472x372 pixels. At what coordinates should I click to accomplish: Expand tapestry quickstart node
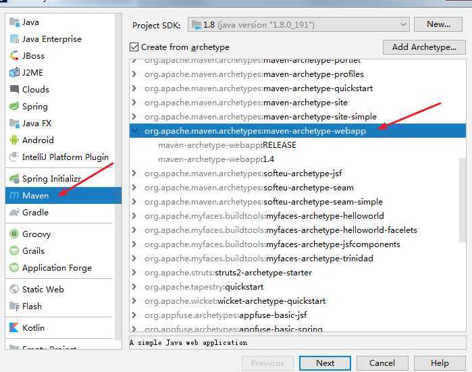pos(134,287)
